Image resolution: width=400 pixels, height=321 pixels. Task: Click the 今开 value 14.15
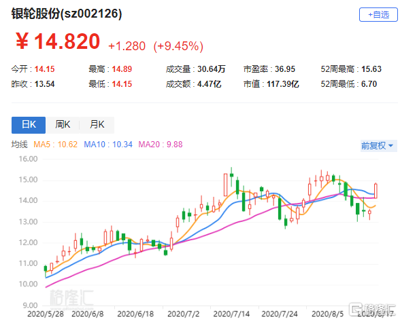[x=44, y=69]
